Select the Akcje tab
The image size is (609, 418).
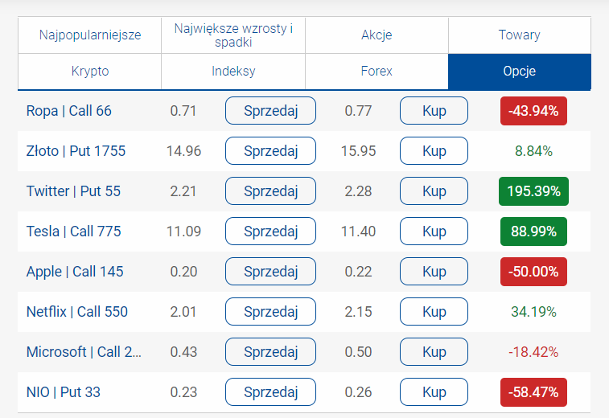coord(377,35)
